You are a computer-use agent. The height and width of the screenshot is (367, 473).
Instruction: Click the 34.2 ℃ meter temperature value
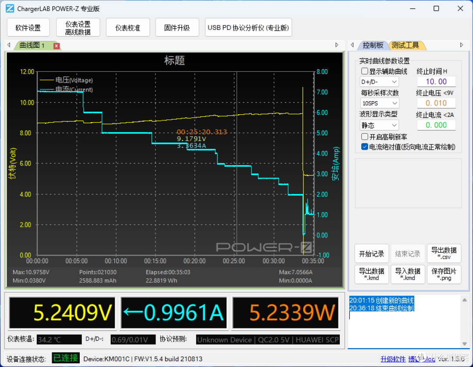[x=59, y=339]
